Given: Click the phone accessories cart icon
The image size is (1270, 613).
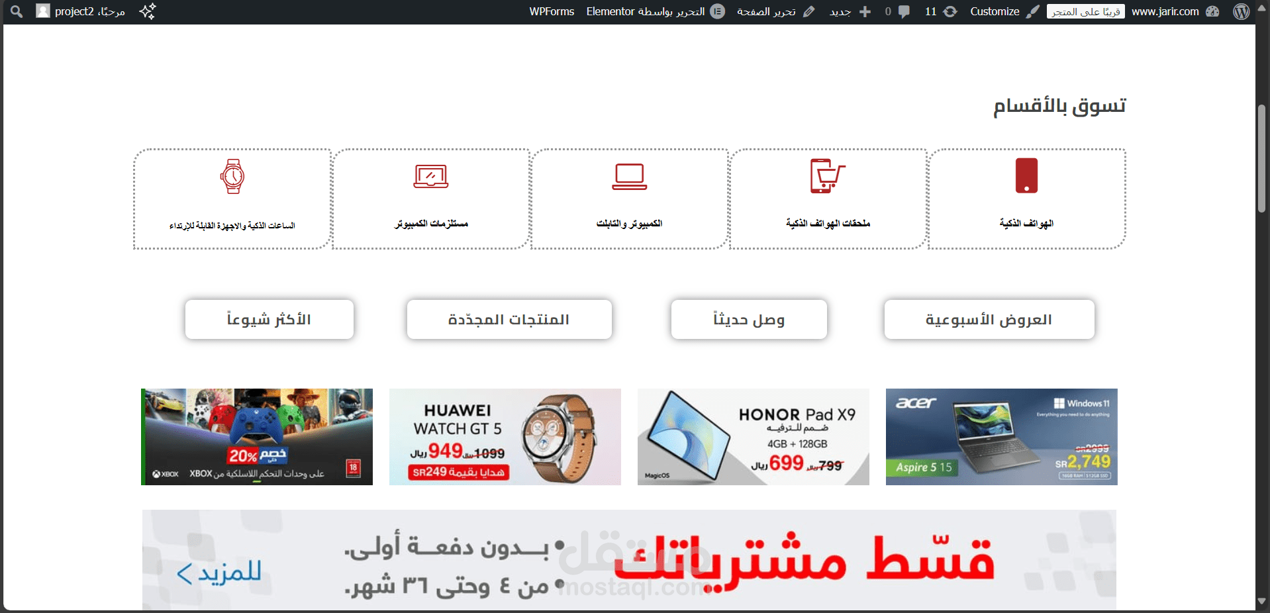Looking at the screenshot, I should click(x=828, y=175).
